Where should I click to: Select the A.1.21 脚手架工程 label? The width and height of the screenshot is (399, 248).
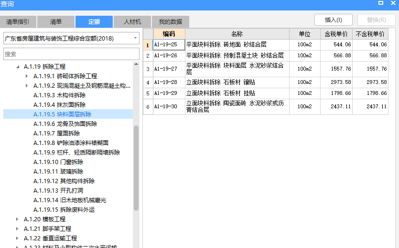pos(47,229)
